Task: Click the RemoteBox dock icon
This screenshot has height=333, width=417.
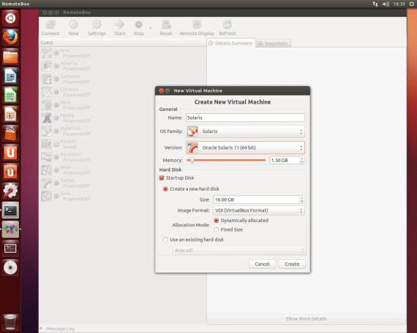Action: (10, 229)
